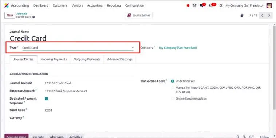This screenshot has height=138, width=276.
Task: Edit the Journal Name Credit Card field
Action: (28, 38)
